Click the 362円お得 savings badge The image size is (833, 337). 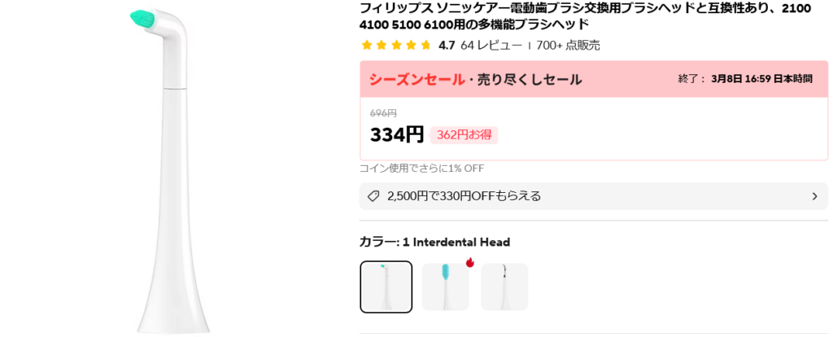pyautogui.click(x=464, y=135)
